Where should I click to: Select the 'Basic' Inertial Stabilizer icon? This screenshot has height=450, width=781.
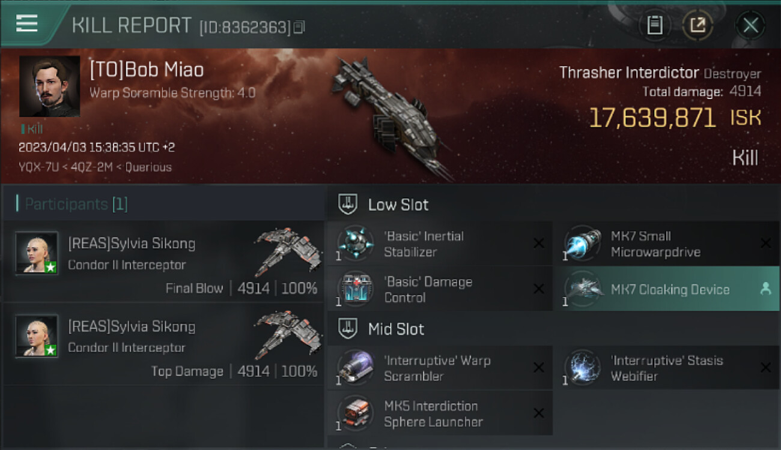pos(355,244)
